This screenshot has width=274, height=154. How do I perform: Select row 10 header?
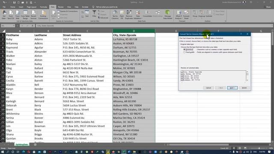3,72
